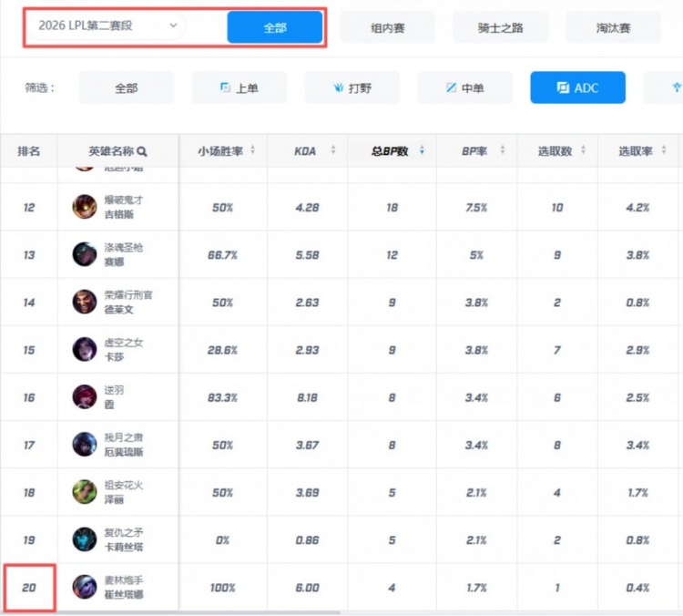Click the 荣耀行刑官 德莱文 champion avatar
This screenshot has width=683, height=616.
[85, 302]
